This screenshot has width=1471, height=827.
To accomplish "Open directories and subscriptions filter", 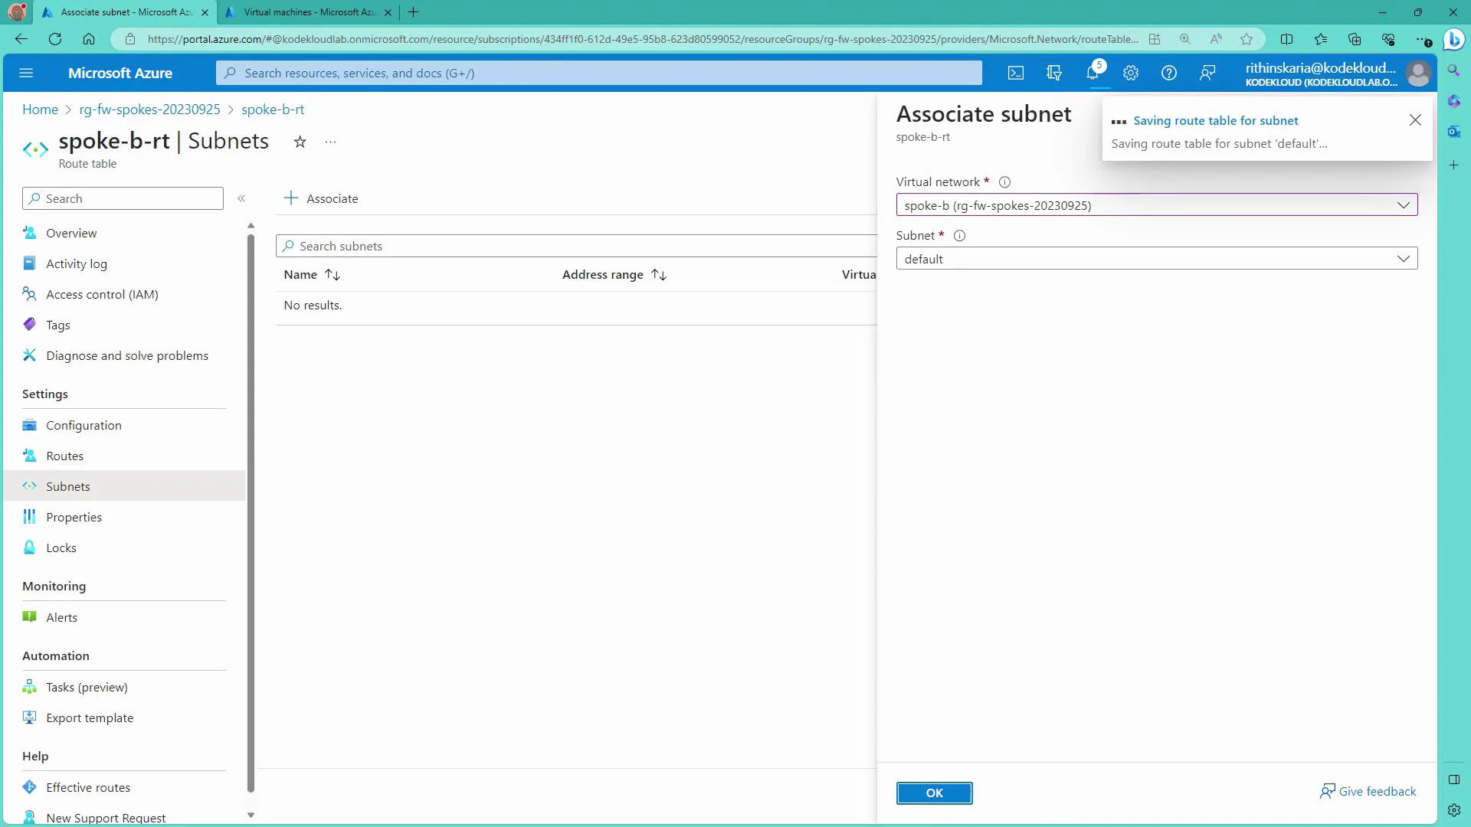I will pos(1053,73).
